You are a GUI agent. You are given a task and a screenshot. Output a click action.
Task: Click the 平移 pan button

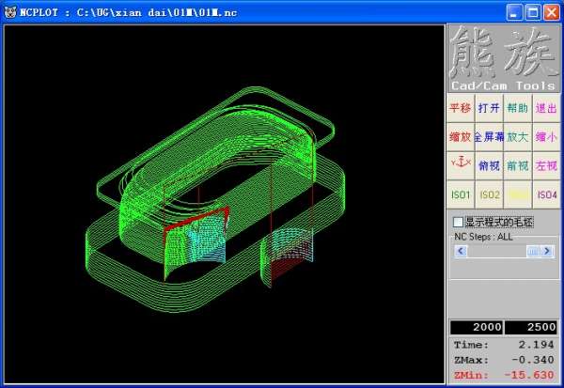[461, 108]
